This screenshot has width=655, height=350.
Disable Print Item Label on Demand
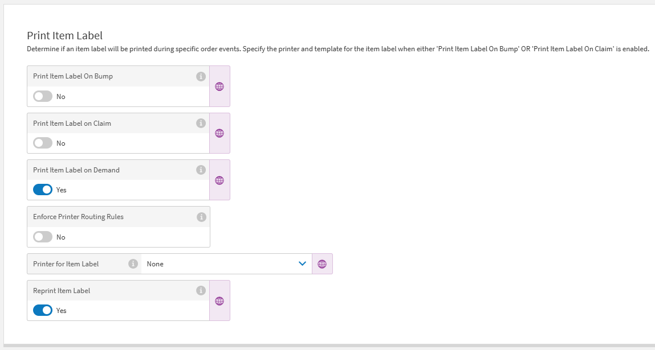[42, 190]
